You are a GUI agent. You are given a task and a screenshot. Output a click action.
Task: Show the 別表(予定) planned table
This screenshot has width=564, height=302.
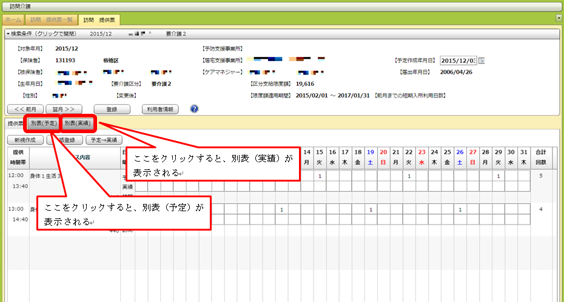[43, 123]
